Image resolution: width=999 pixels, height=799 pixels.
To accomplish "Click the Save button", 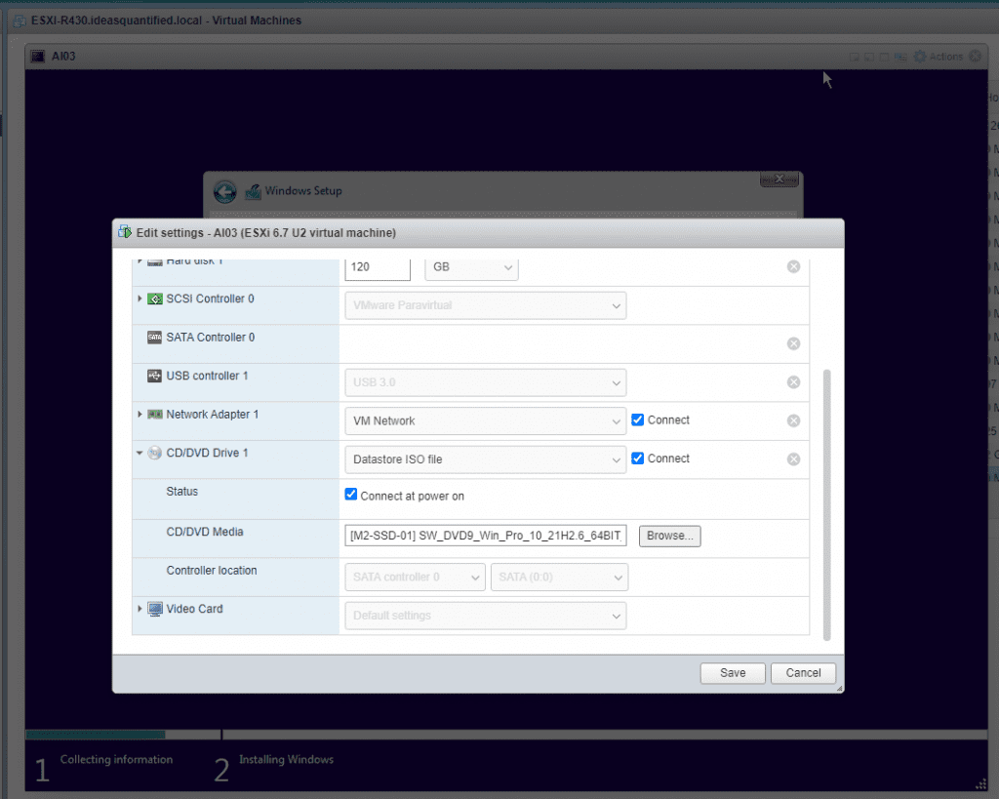I will click(x=733, y=673).
